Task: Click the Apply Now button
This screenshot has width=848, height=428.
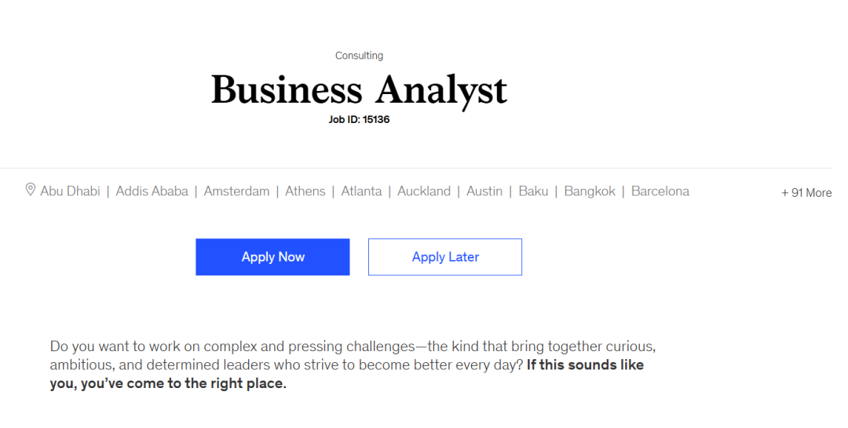Action: pyautogui.click(x=272, y=257)
